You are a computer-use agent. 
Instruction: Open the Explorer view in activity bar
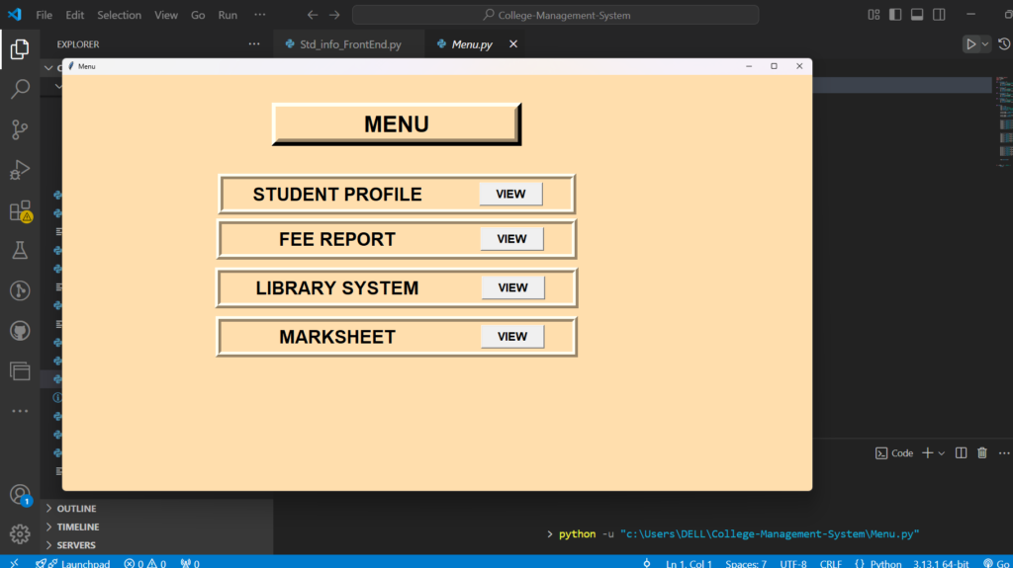tap(20, 49)
